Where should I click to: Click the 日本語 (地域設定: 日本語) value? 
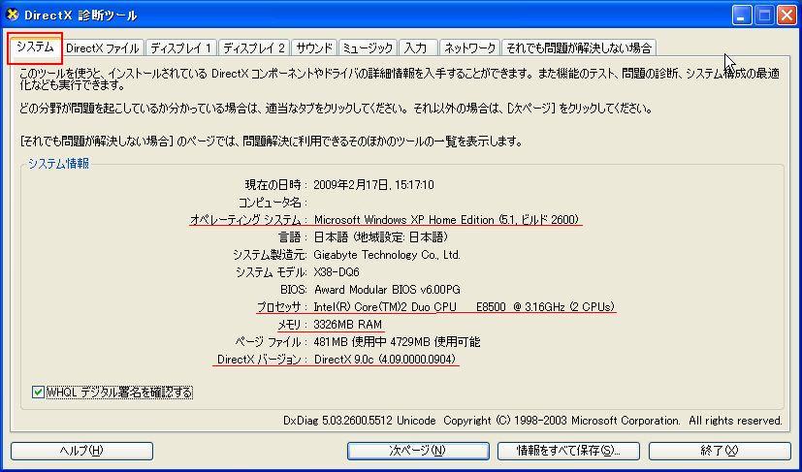(x=381, y=237)
